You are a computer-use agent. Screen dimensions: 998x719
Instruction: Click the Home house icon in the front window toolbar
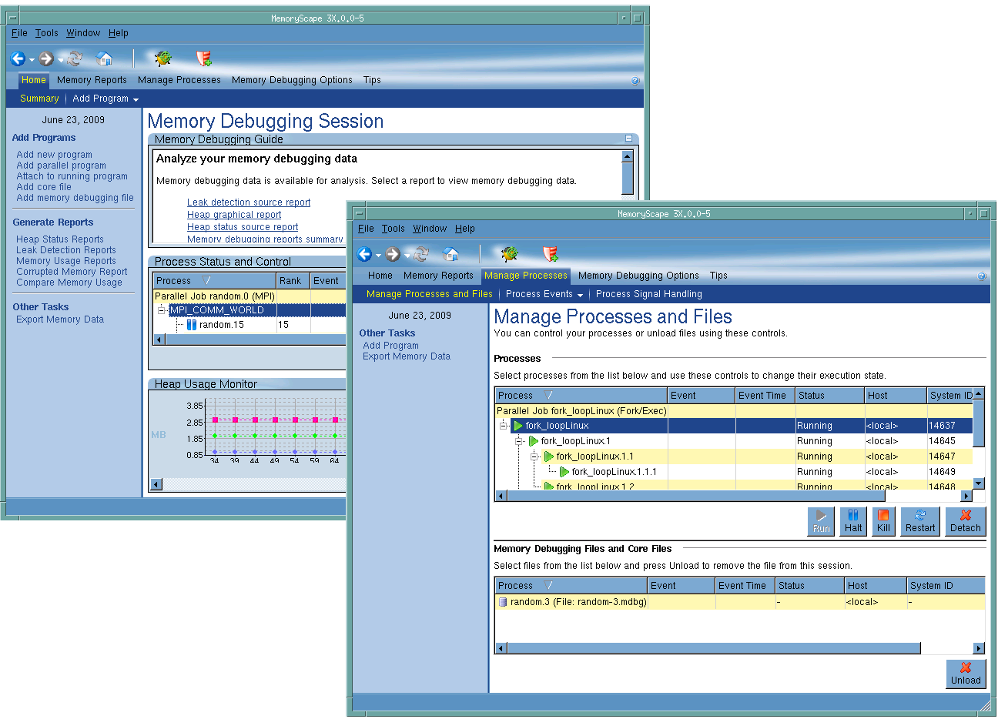(x=451, y=254)
